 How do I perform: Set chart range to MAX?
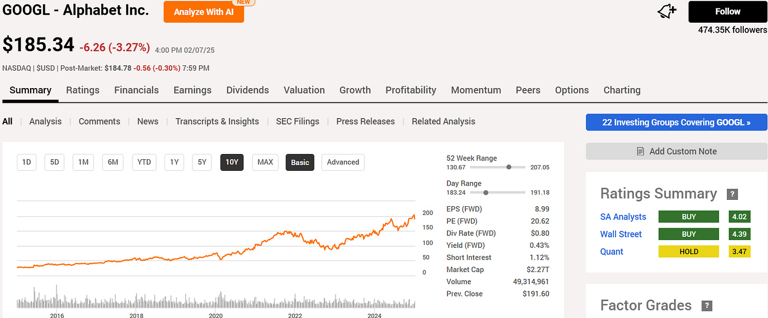point(265,162)
